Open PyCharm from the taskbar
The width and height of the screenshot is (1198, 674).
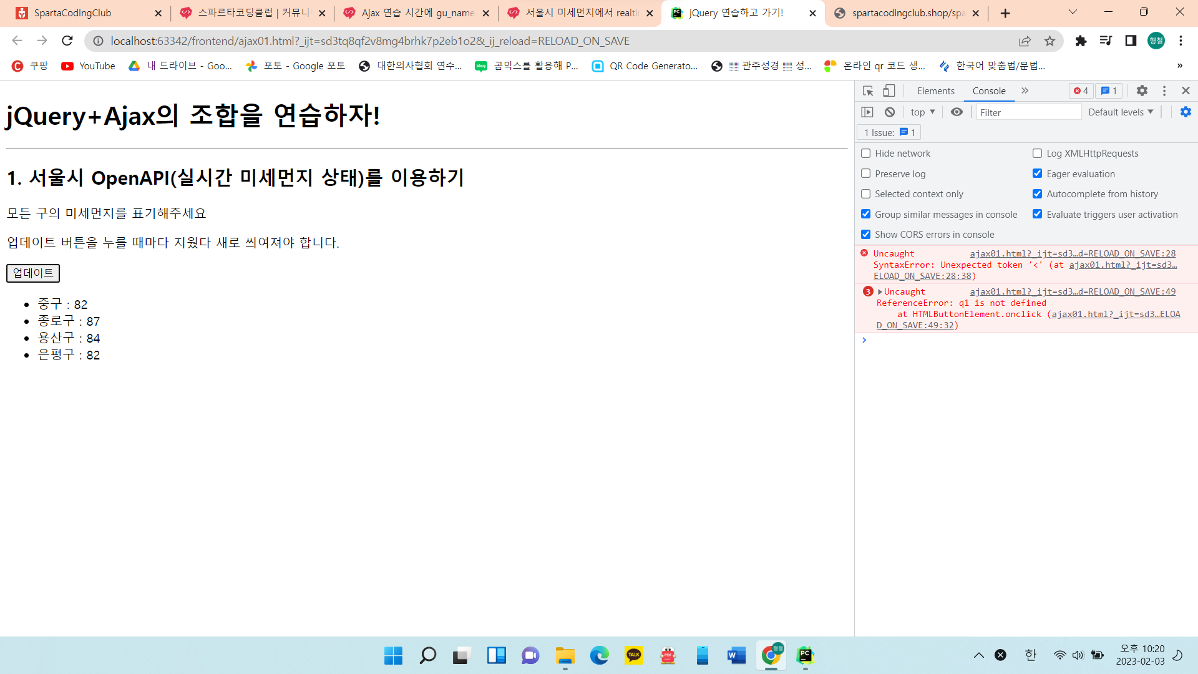pyautogui.click(x=805, y=655)
